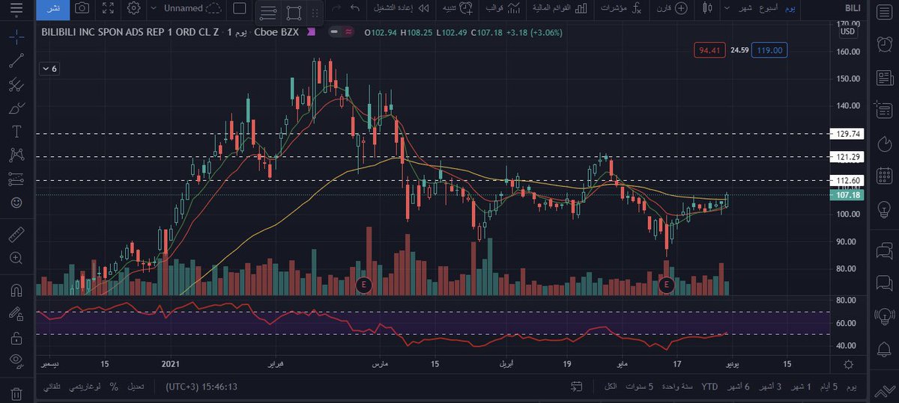Toggle lock all drawing tools
This screenshot has height=403, width=899.
16,337
